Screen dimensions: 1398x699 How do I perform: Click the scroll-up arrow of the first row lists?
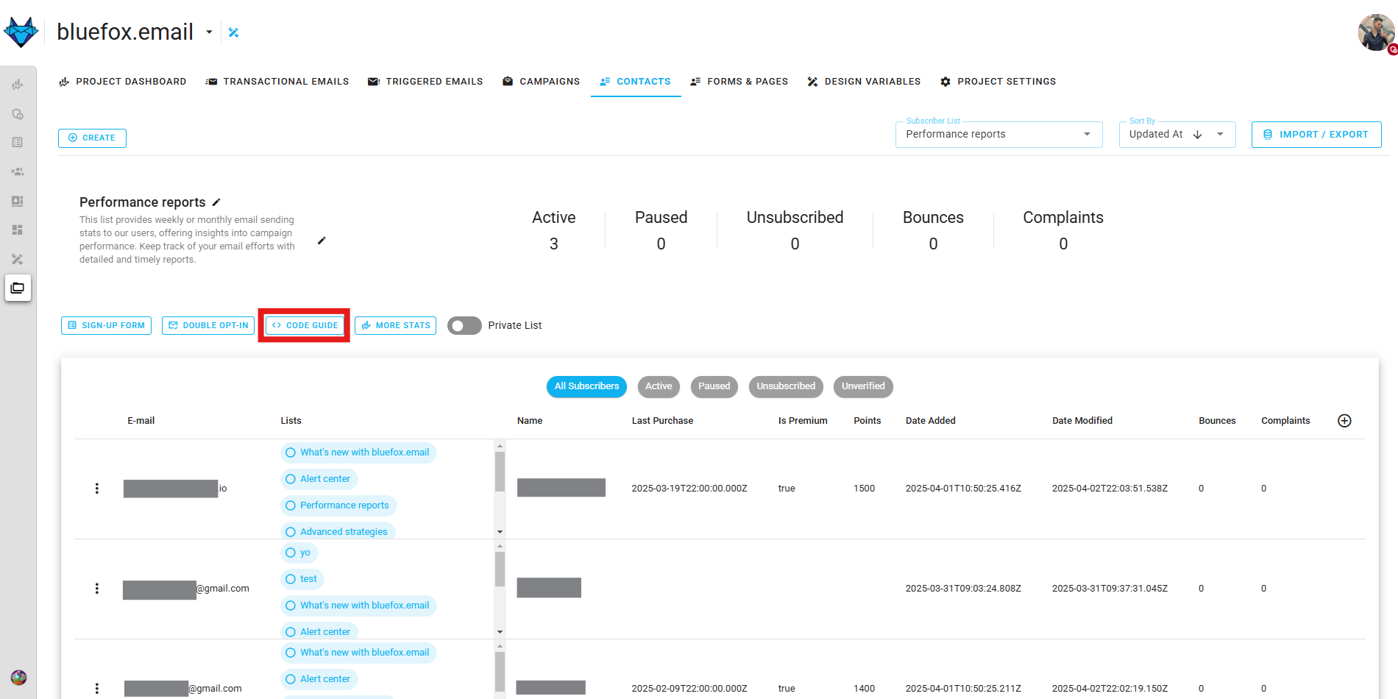tap(500, 446)
